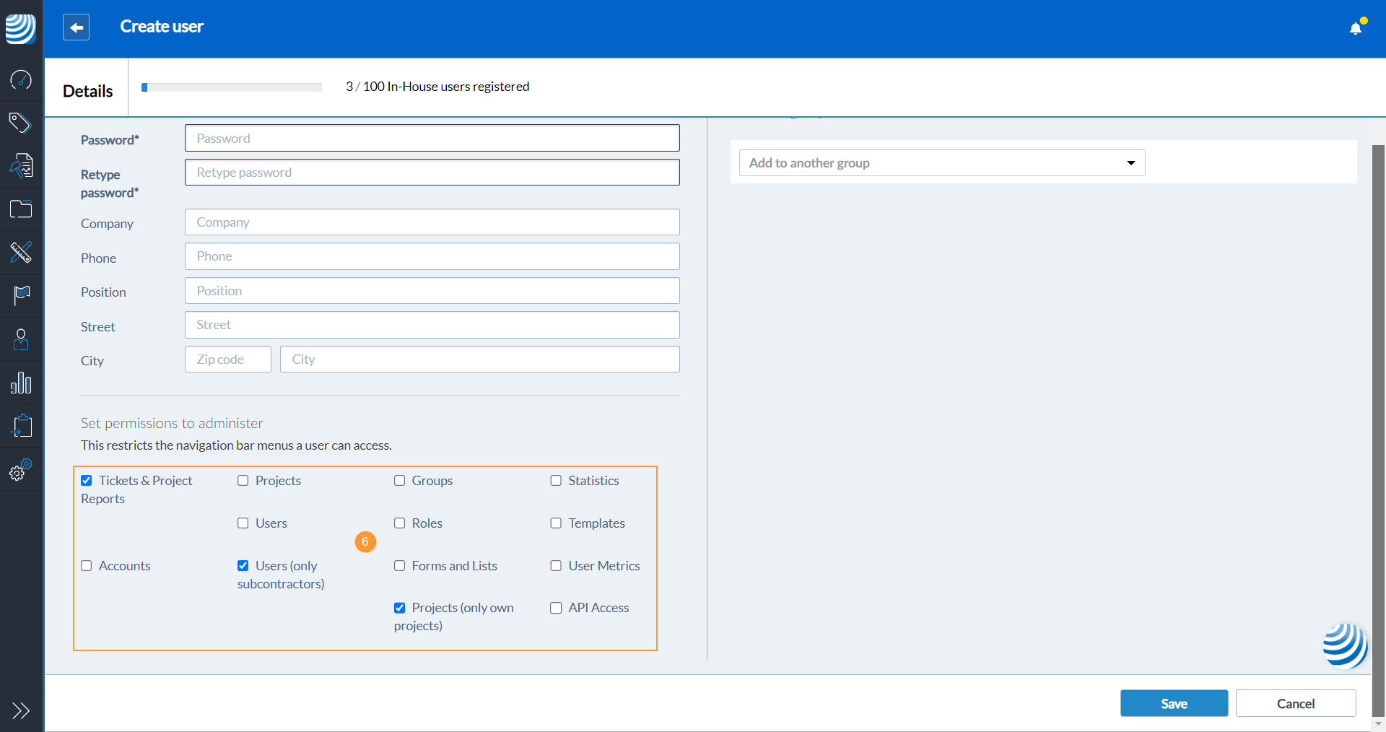The width and height of the screenshot is (1386, 732).
Task: Click the Position input field
Action: 432,291
